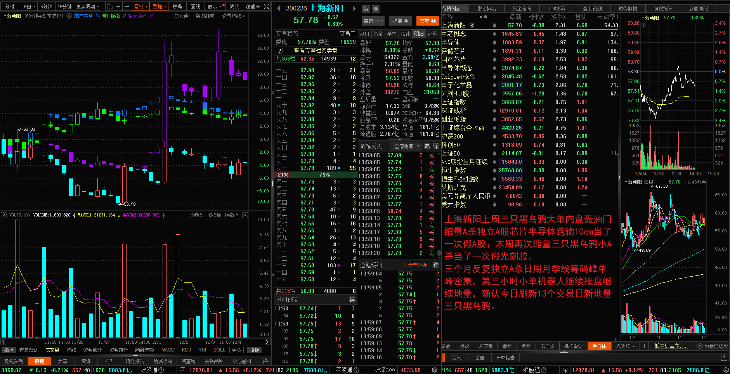Toggle 融资融券 overlay on chart
The height and width of the screenshot is (374, 730).
(x=205, y=16)
